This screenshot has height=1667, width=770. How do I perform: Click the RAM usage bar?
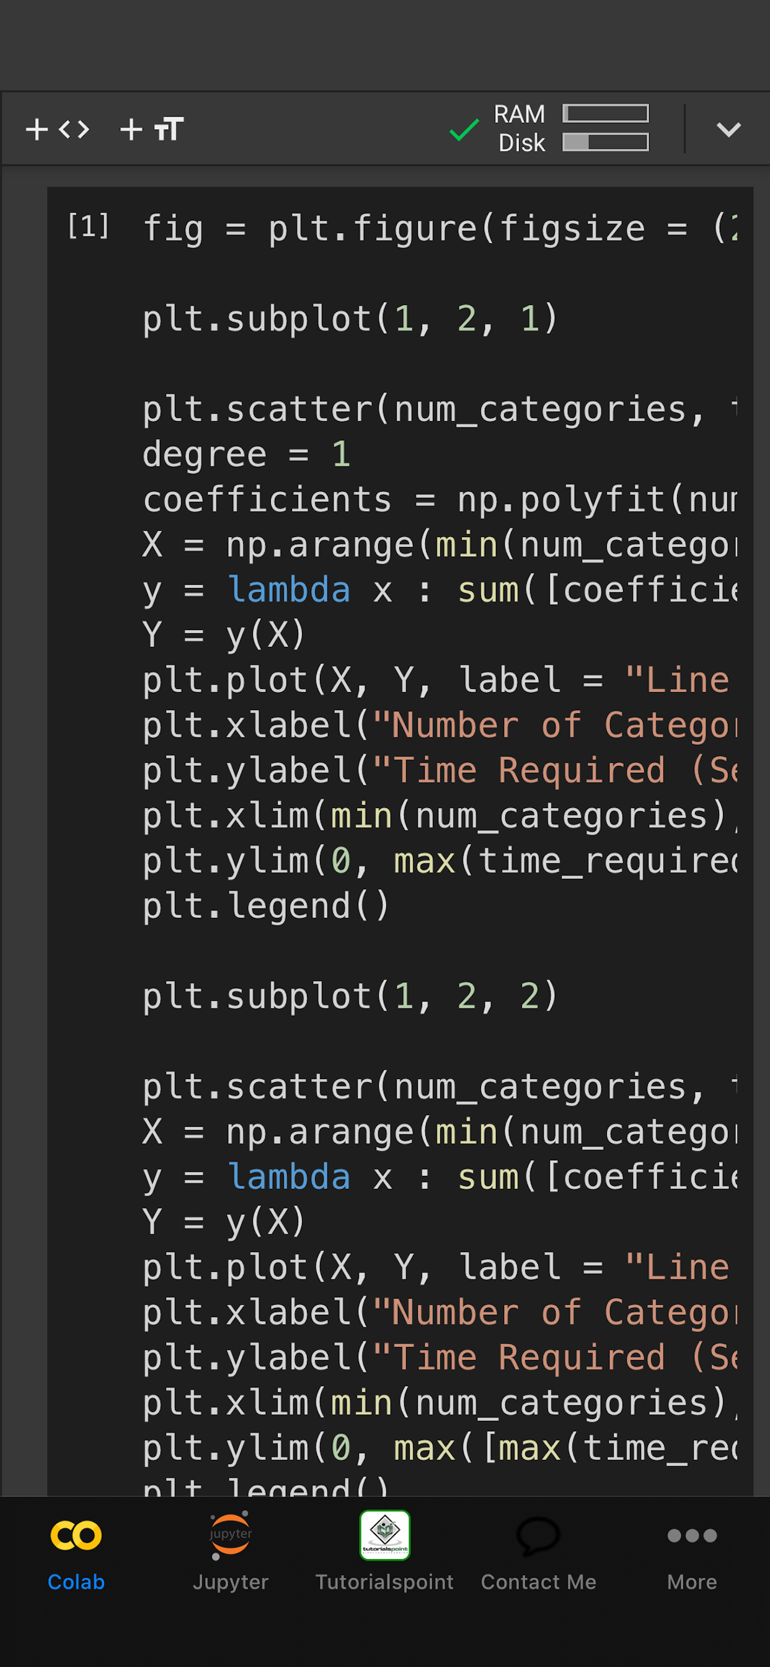(x=605, y=114)
